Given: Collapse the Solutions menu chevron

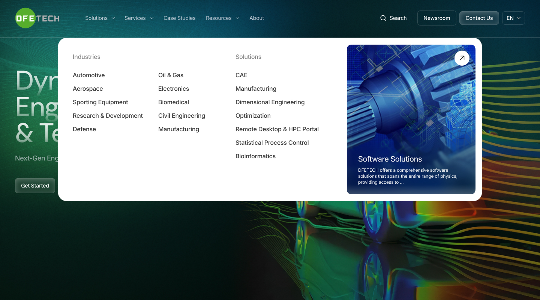Looking at the screenshot, I should [113, 18].
